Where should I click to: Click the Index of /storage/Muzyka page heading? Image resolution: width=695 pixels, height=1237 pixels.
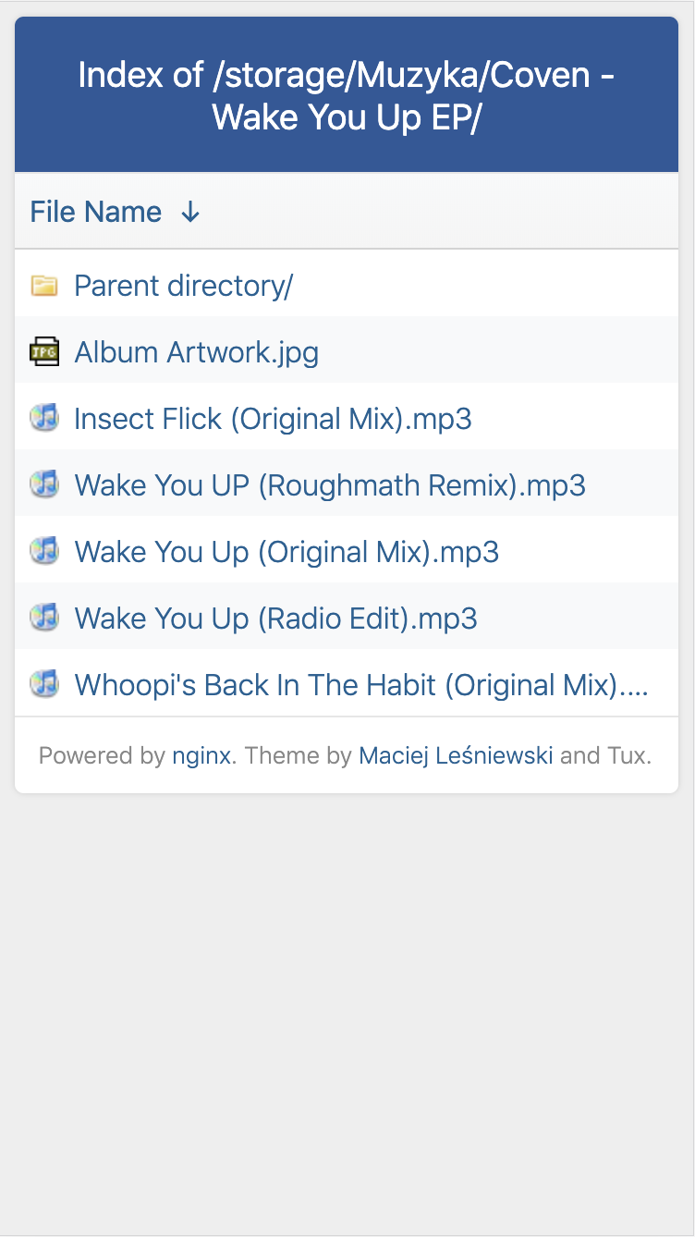click(347, 95)
